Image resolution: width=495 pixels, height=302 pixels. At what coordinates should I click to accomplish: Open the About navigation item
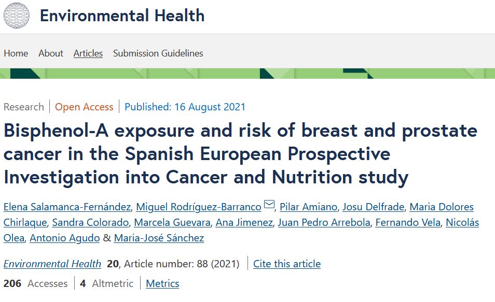click(x=51, y=53)
